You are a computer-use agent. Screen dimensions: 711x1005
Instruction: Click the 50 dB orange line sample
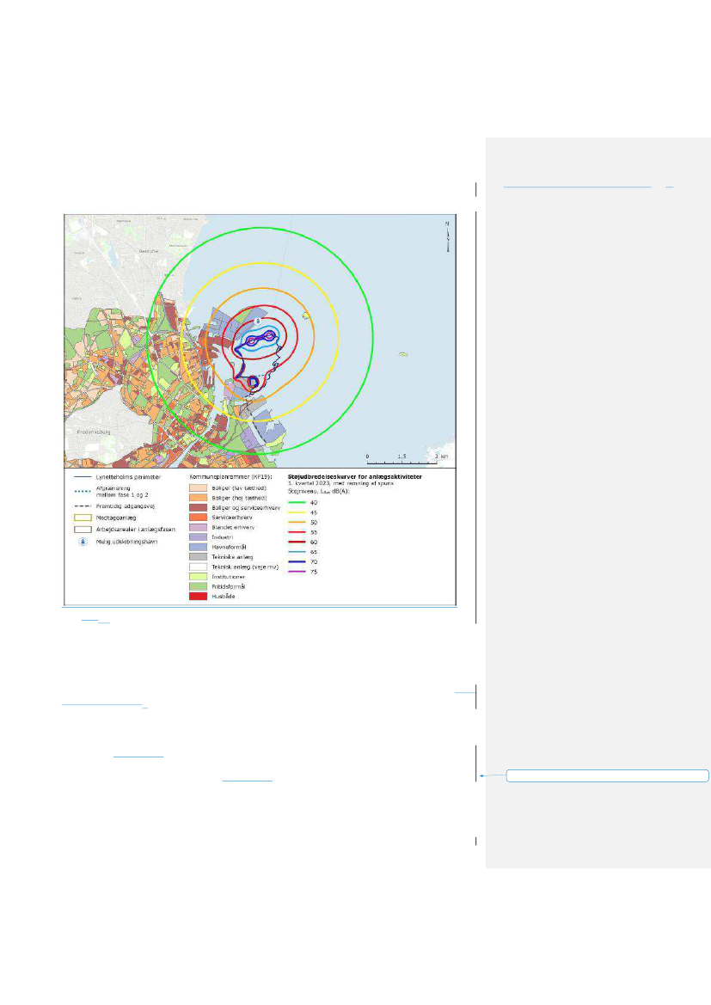(x=297, y=523)
